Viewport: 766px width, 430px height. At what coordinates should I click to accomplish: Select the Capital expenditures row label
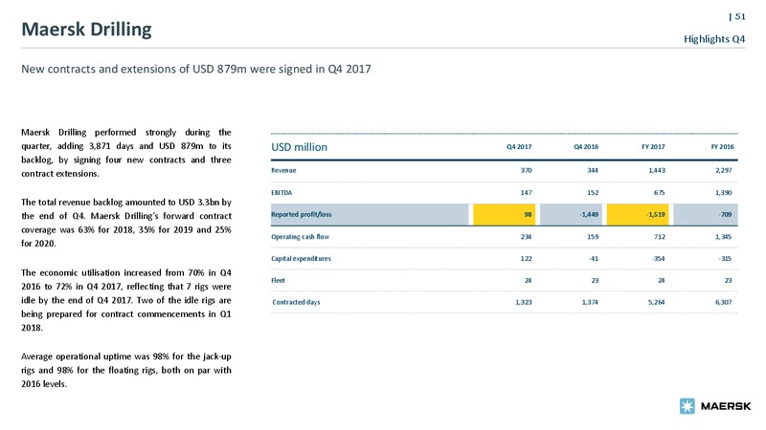301,259
